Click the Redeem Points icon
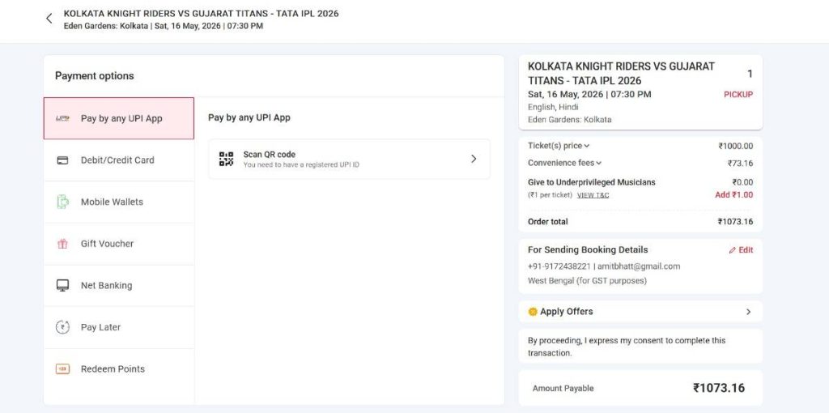 [x=62, y=369]
